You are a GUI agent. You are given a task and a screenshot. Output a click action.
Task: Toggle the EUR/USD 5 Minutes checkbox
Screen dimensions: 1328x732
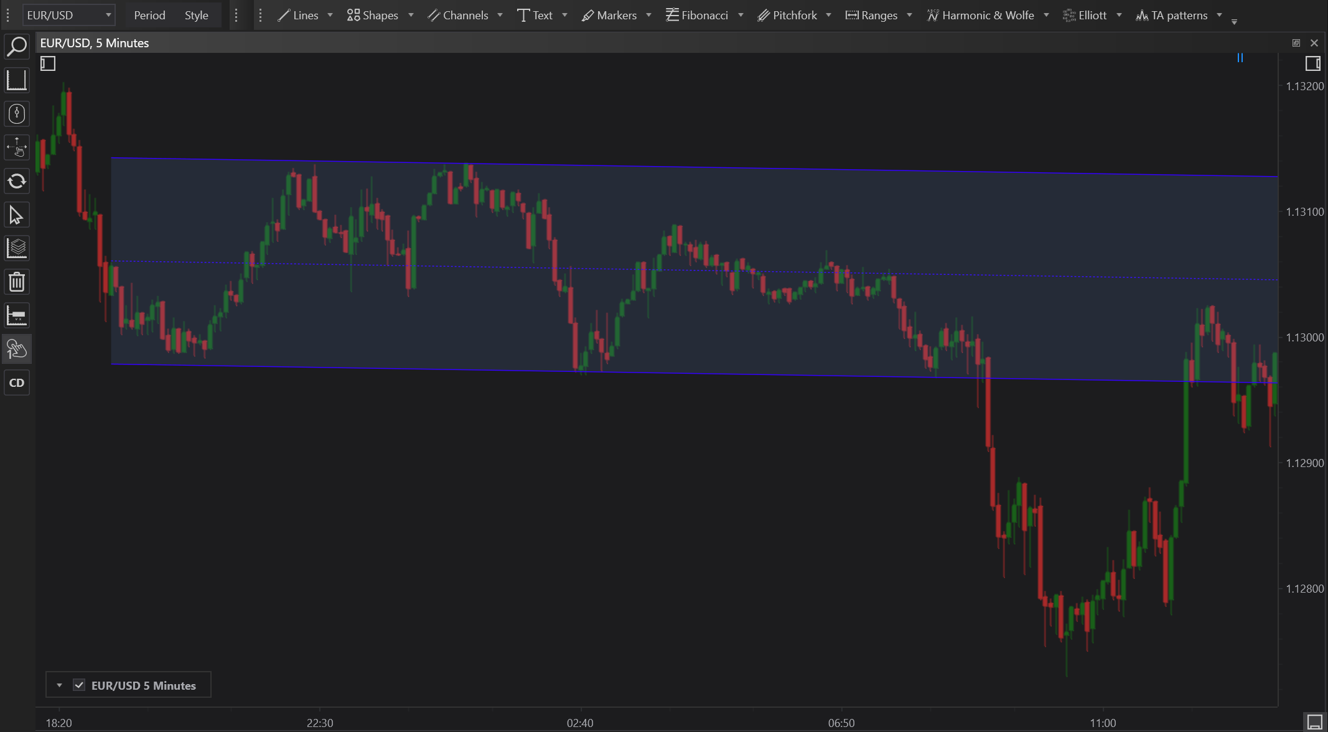pos(79,685)
